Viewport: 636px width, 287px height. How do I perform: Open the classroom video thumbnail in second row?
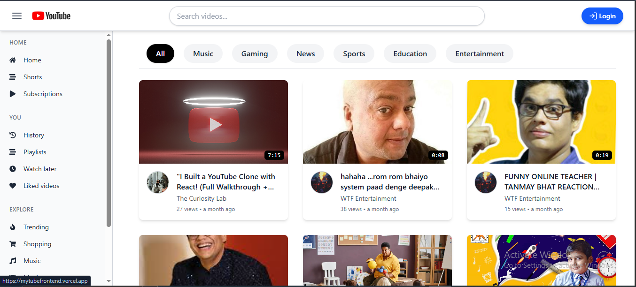click(377, 261)
